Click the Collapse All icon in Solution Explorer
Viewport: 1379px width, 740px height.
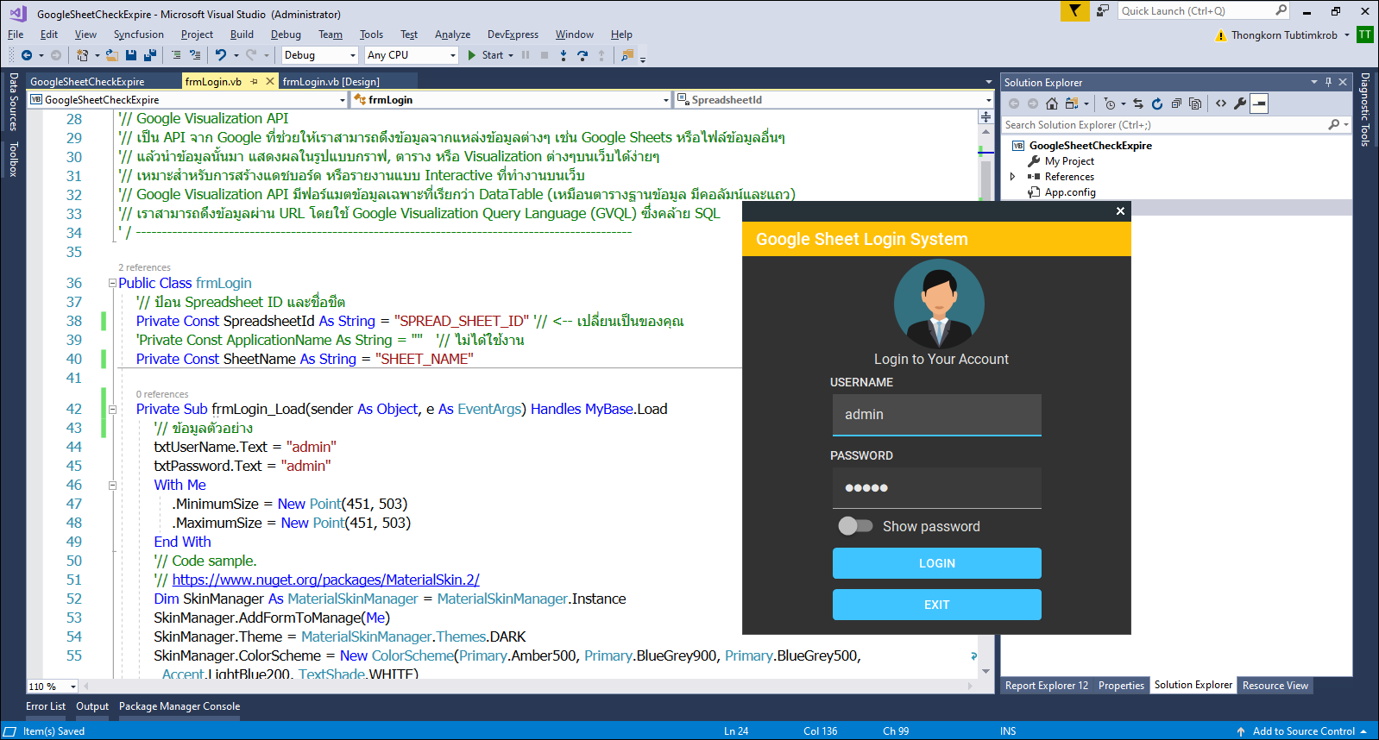point(1176,103)
